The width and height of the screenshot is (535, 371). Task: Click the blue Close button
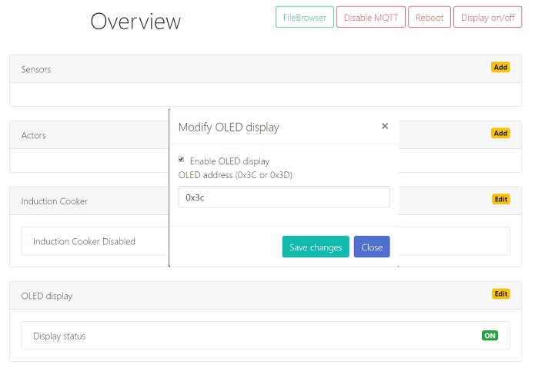pos(372,247)
